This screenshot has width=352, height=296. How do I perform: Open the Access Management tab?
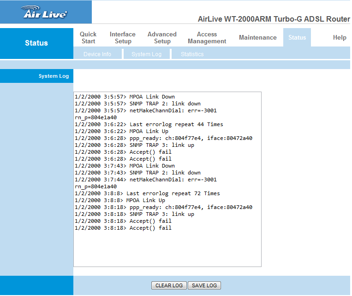pyautogui.click(x=207, y=38)
